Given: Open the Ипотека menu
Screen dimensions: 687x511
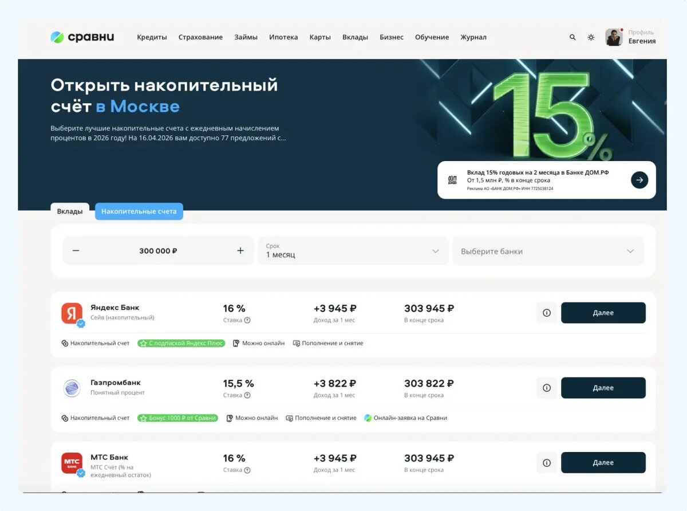Looking at the screenshot, I should 283,37.
